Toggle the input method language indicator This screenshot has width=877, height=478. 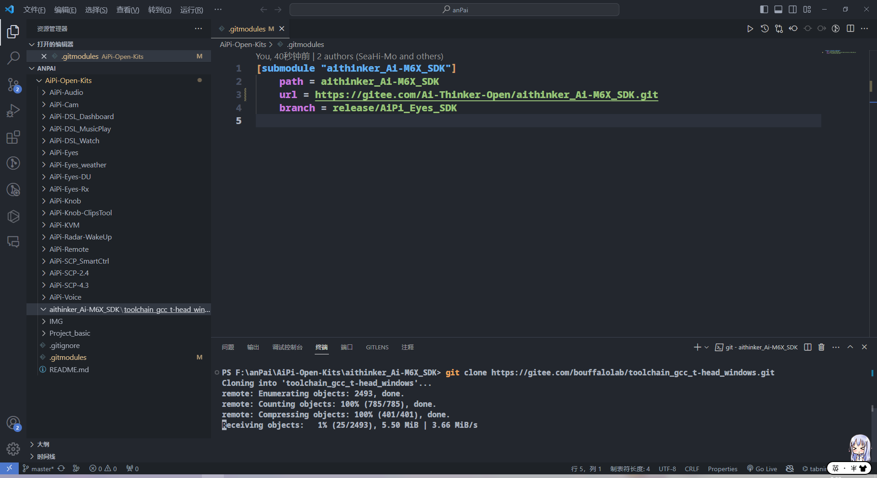pos(835,468)
